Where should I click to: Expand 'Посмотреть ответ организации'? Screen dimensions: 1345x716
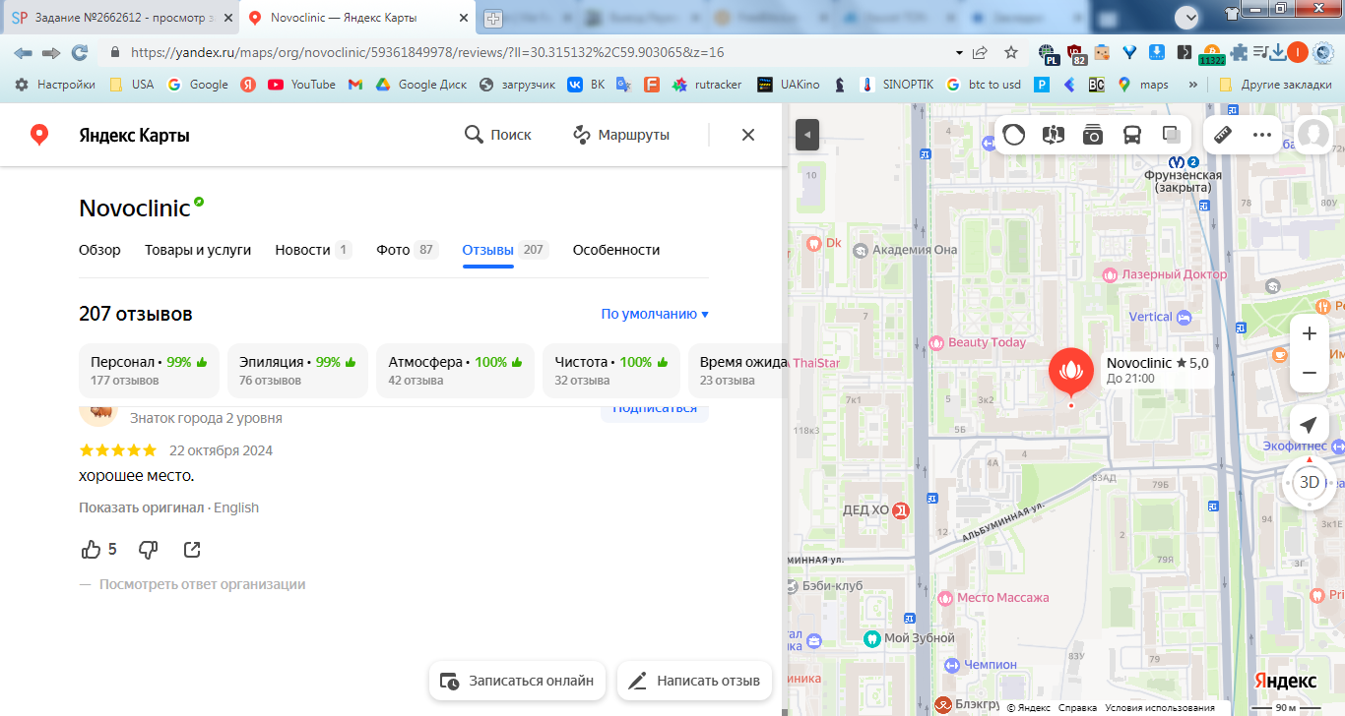(202, 584)
